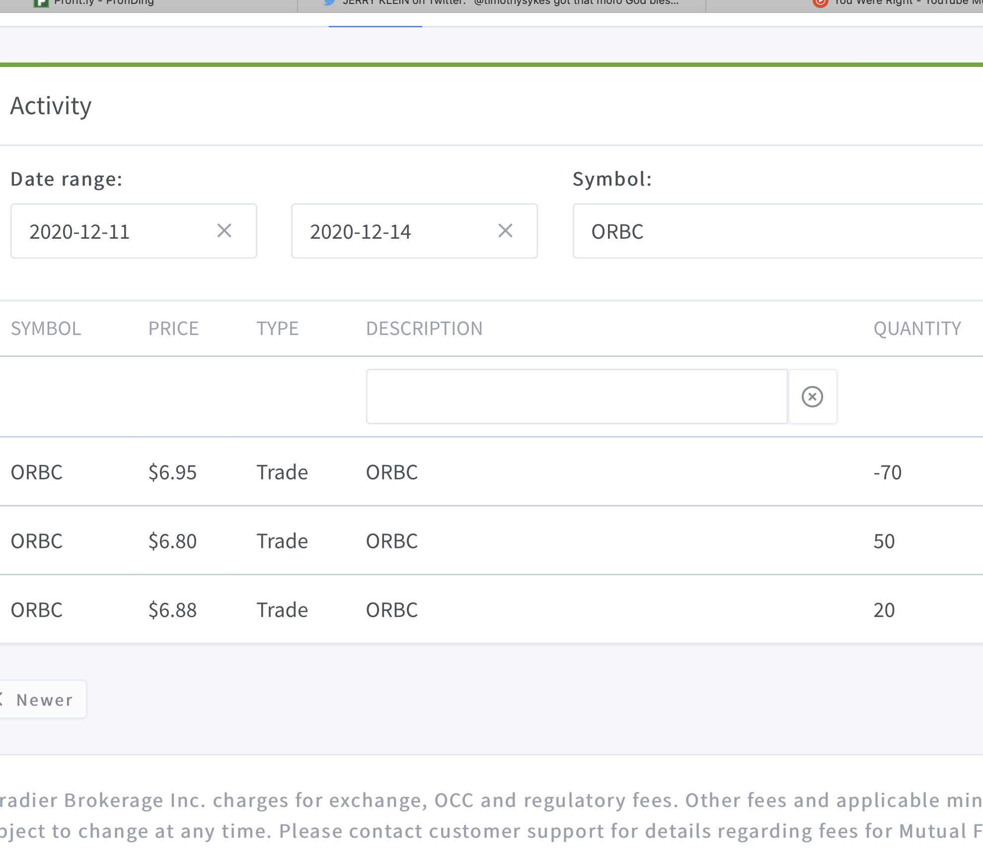The width and height of the screenshot is (983, 867).
Task: Click the Profit.ly tab favicon
Action: tap(41, 3)
